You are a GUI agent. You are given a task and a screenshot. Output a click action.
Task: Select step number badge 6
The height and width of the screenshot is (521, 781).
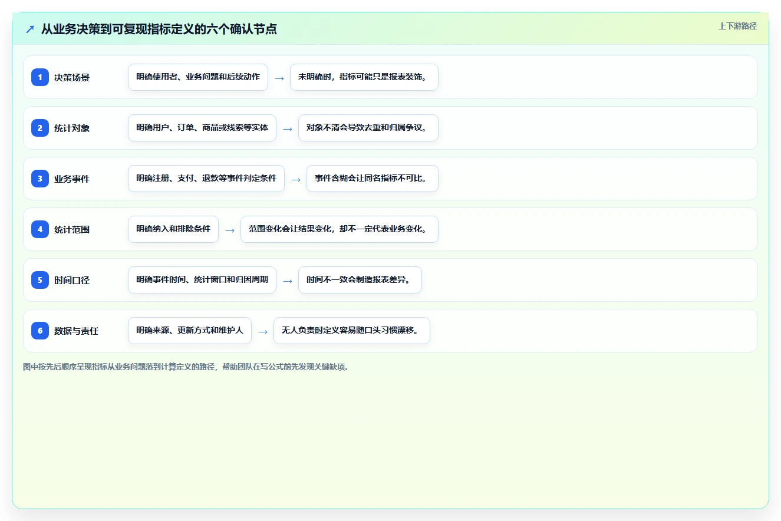pyautogui.click(x=40, y=330)
